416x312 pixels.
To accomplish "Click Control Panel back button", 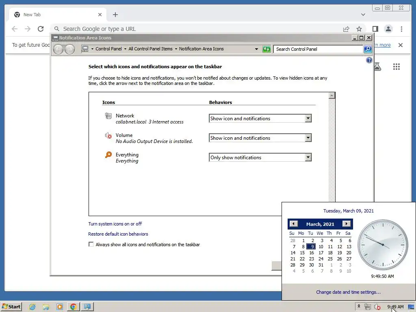I will 58,49.
